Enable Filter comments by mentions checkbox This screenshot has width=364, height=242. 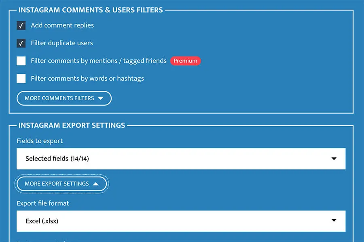(21, 61)
